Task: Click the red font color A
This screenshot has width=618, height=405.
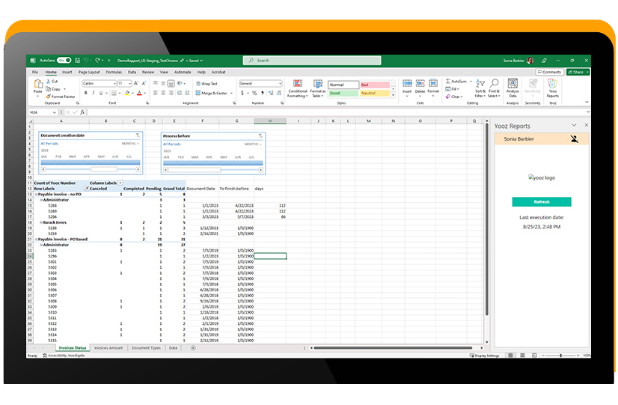Action: pos(139,93)
